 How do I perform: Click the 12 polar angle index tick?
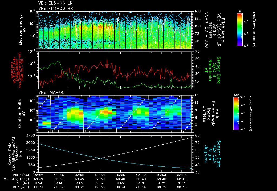pos(197,103)
